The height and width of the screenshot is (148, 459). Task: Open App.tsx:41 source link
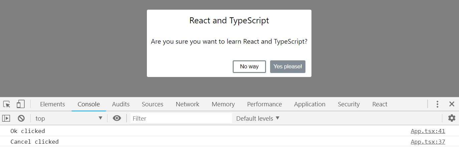428,131
